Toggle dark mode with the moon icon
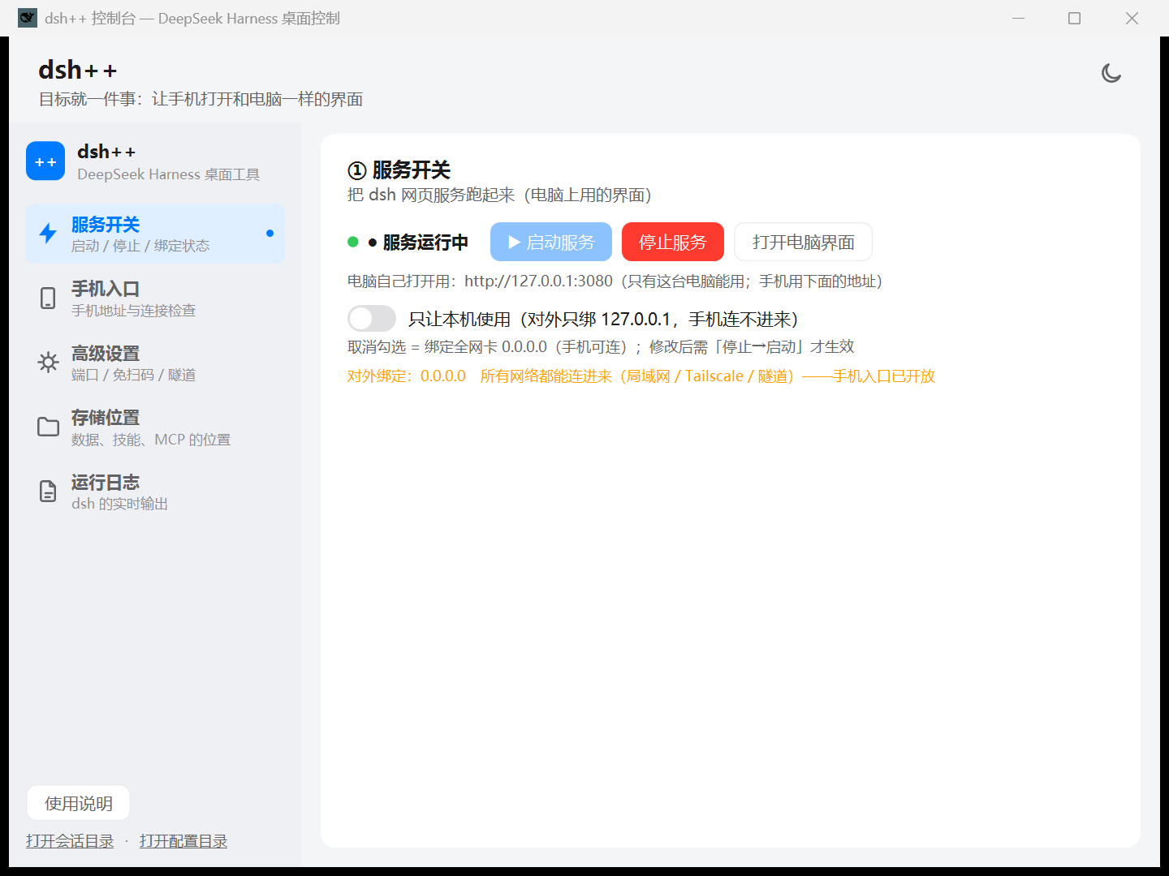Screen dimensions: 1169x876 point(1111,73)
